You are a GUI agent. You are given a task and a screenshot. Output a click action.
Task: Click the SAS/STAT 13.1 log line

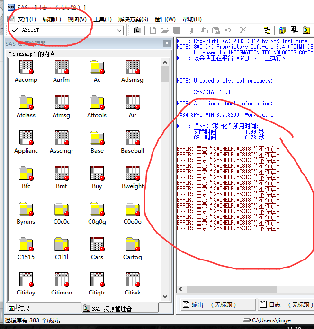212,92
